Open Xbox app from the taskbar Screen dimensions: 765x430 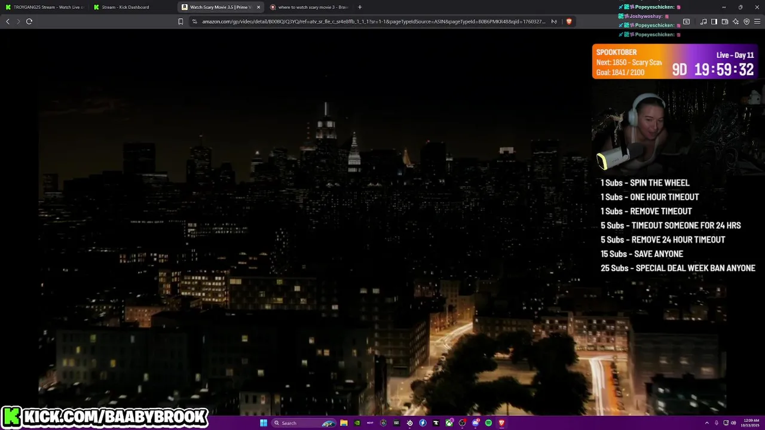point(449,423)
